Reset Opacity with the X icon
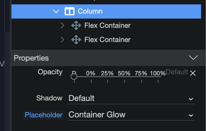Screen dimensions: 206x131 click(x=193, y=73)
